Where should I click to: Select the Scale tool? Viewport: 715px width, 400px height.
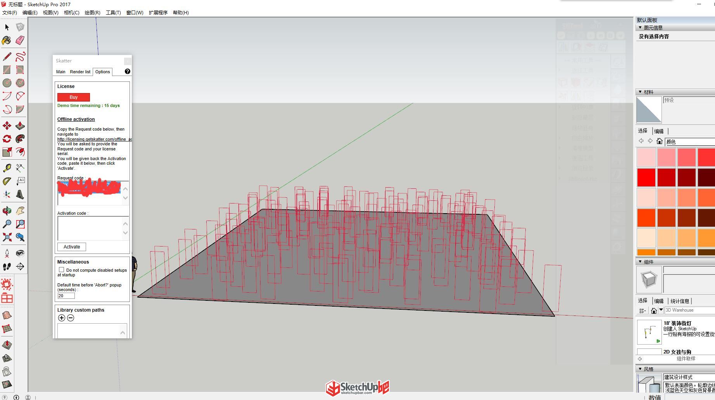7,152
